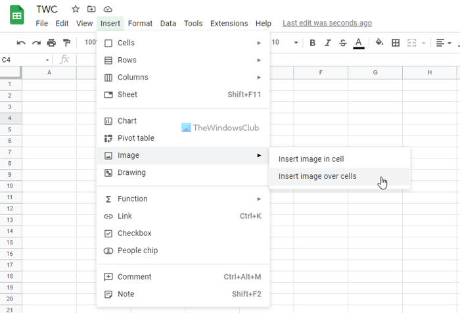Open the Google Sheets home icon

[x=16, y=16]
